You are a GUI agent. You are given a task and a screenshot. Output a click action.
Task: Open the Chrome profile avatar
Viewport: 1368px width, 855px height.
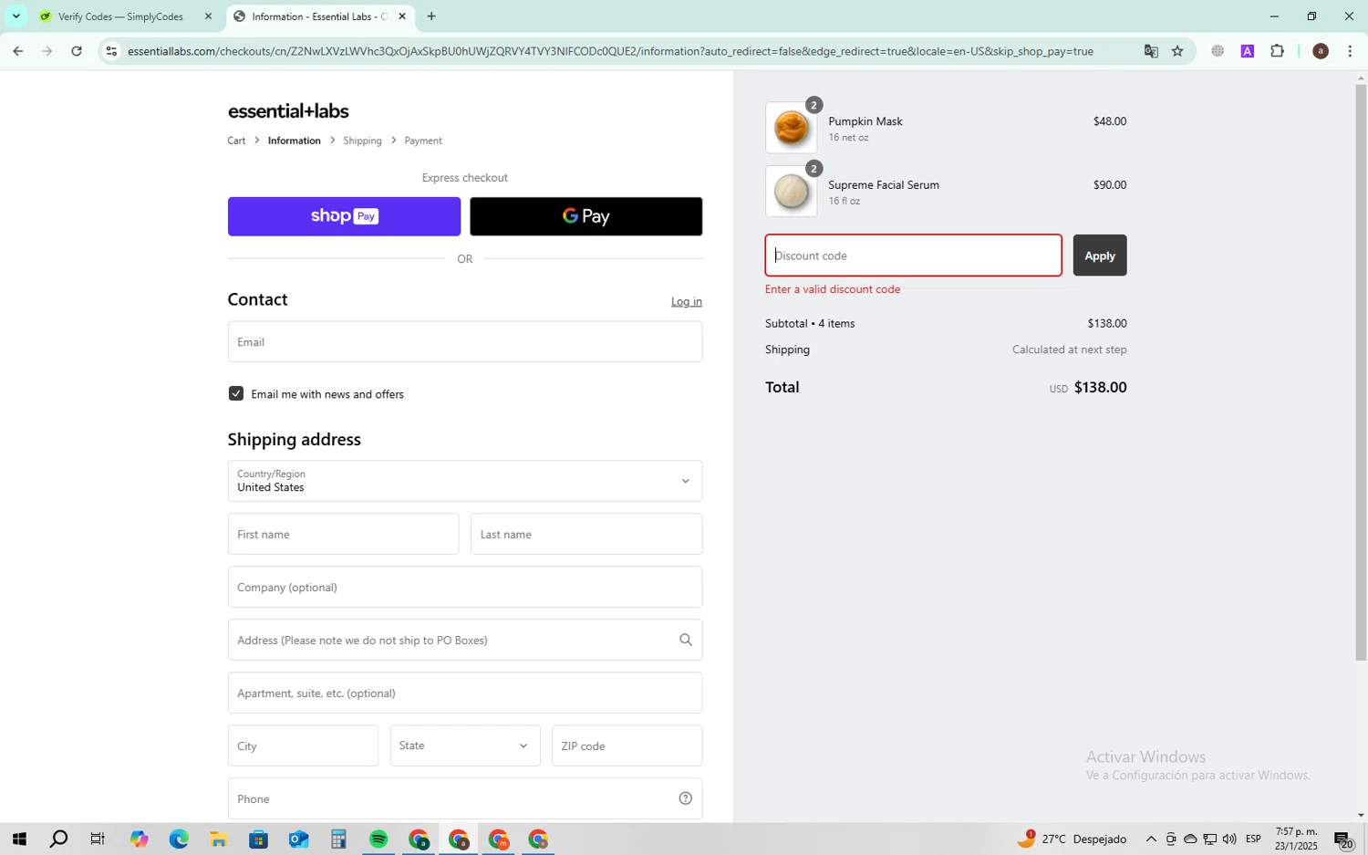pyautogui.click(x=1320, y=51)
